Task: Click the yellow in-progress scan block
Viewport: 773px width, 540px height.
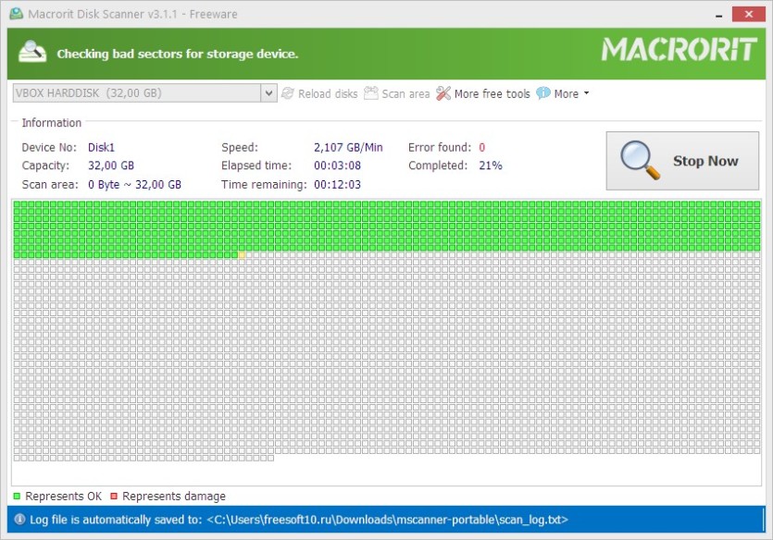Action: [x=242, y=254]
